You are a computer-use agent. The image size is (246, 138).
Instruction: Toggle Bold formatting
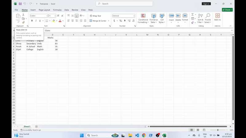pyautogui.click(x=32, y=21)
